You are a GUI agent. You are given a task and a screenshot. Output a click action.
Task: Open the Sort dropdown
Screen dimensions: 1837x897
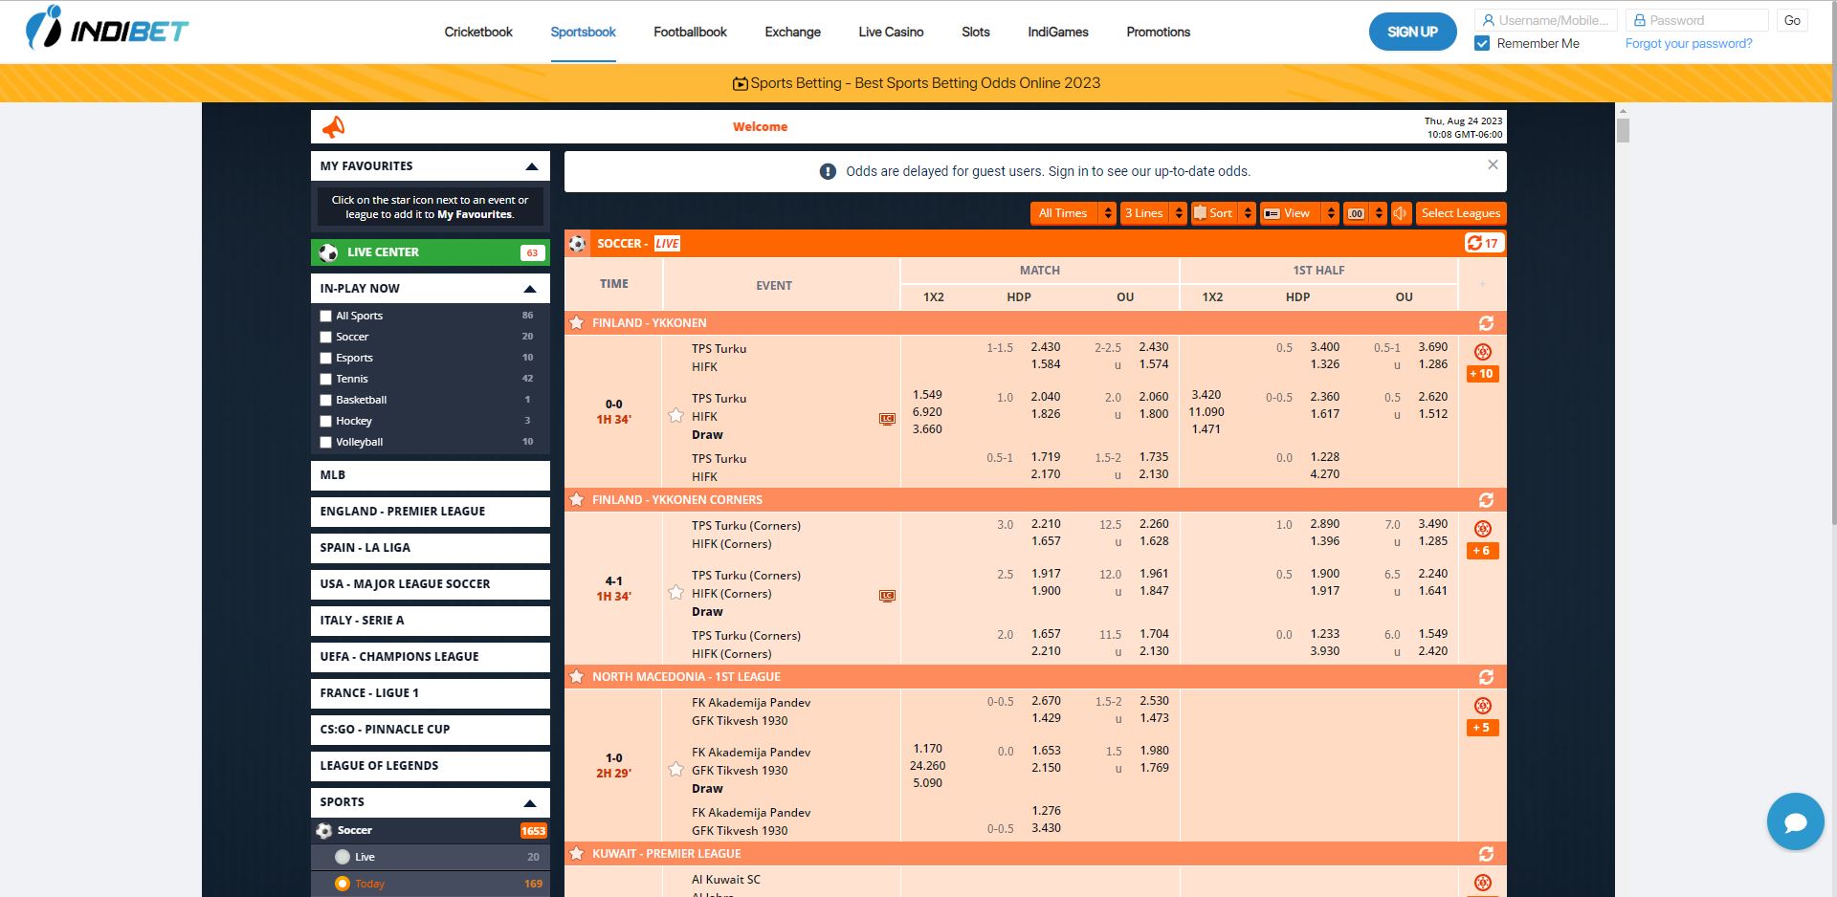[x=1223, y=213]
